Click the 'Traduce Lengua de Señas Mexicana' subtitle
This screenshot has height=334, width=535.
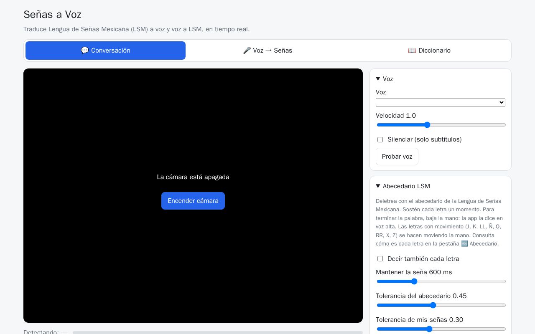click(136, 29)
